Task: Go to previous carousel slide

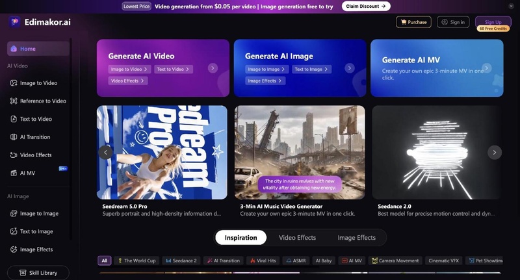Action: [106, 153]
